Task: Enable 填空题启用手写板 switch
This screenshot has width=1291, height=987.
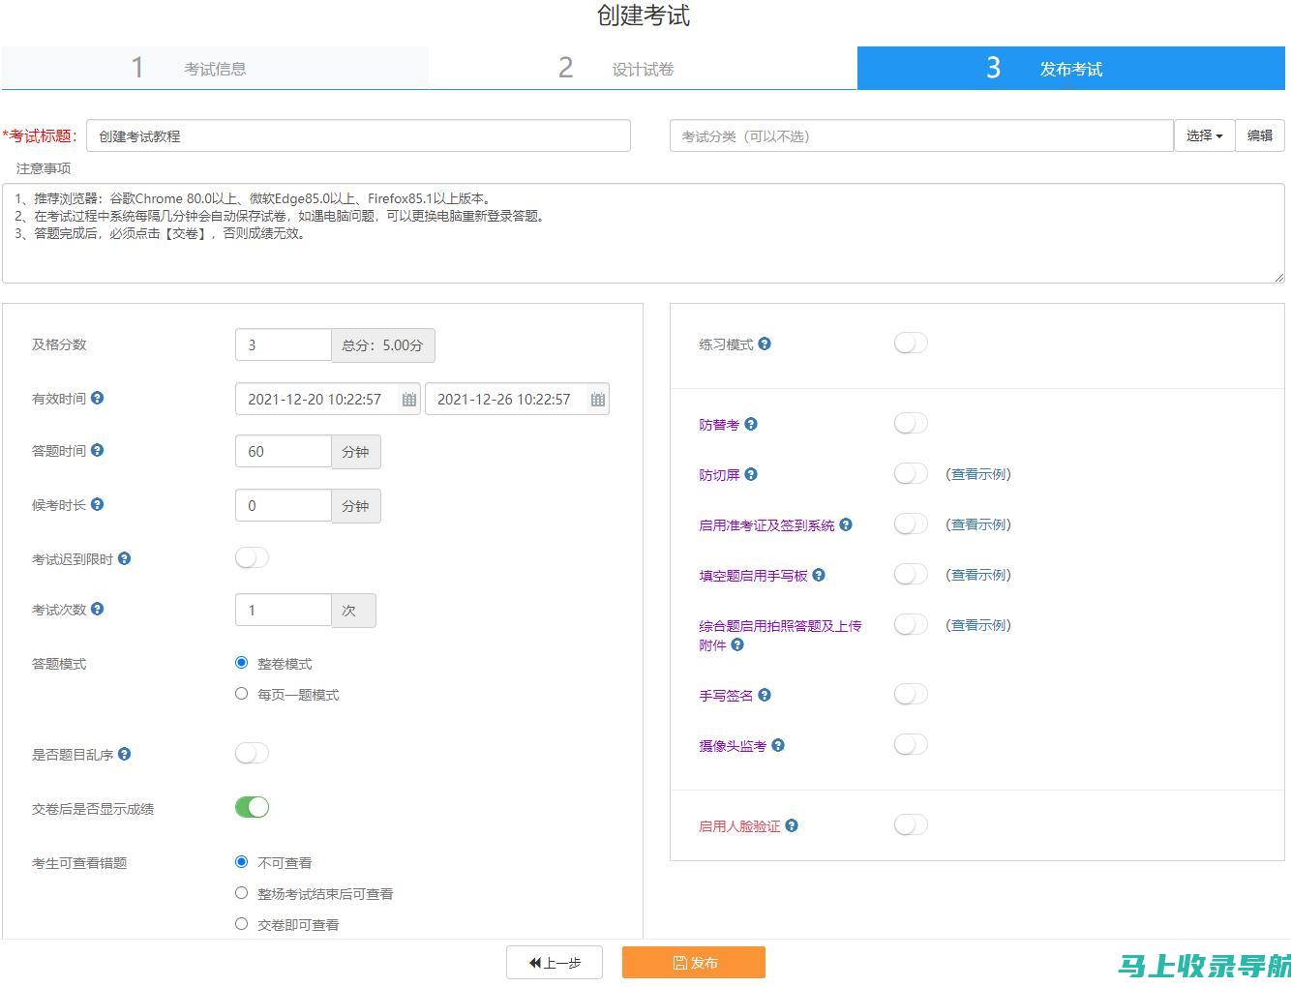Action: click(911, 574)
